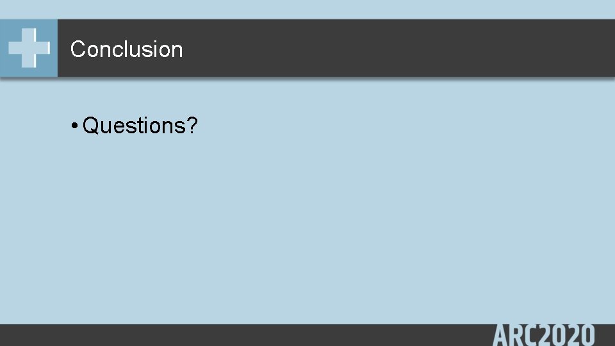The width and height of the screenshot is (615, 346).
Task: Click dark header bar right of Conclusion title
Action: (392, 48)
